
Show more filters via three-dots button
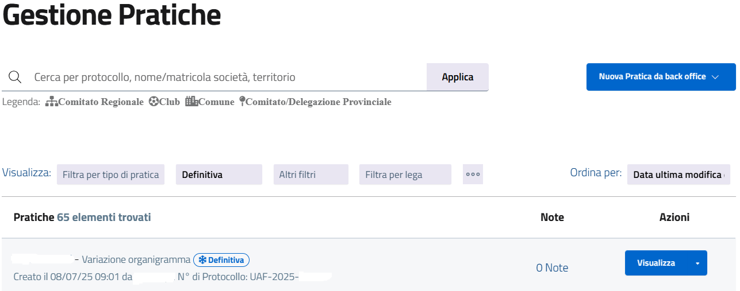click(x=473, y=174)
